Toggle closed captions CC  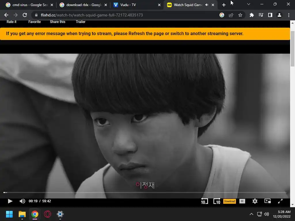[242, 201]
